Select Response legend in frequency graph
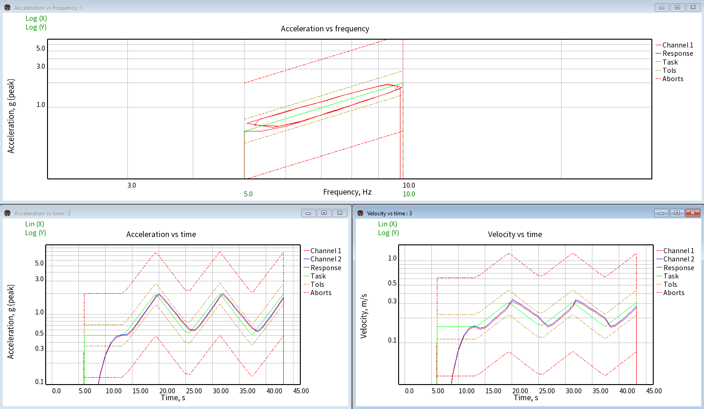The height and width of the screenshot is (409, 704). tap(674, 53)
